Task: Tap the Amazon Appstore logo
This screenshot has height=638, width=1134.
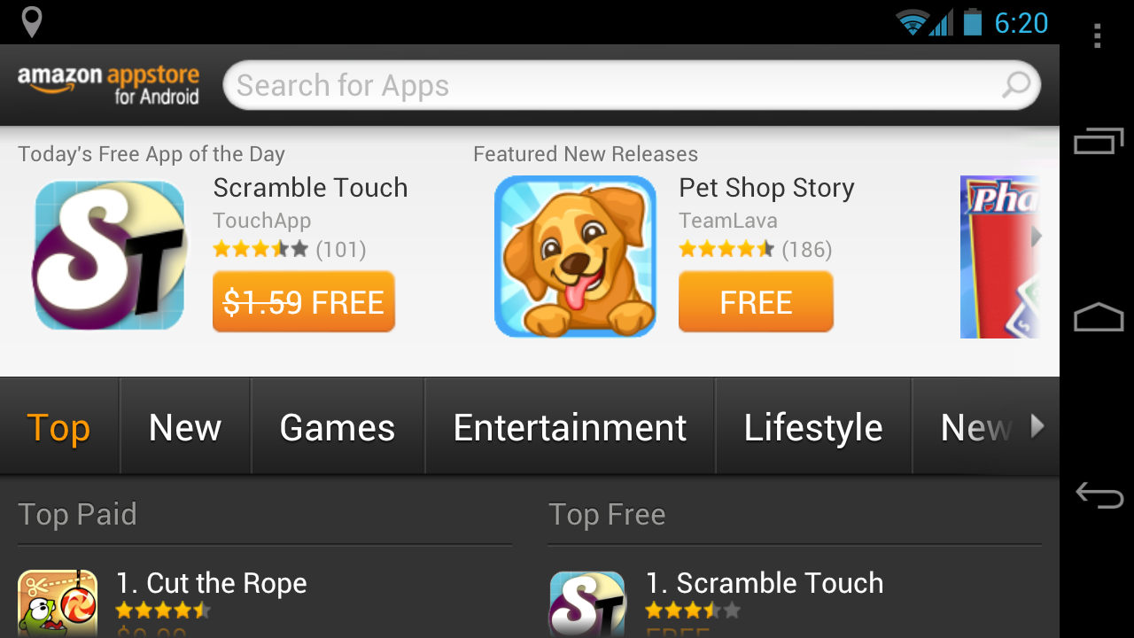Action: 108,85
